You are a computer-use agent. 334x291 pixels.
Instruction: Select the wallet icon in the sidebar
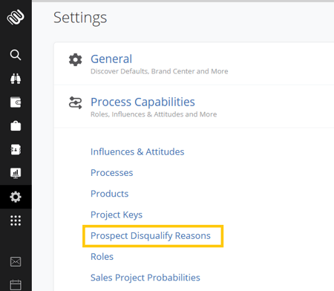click(16, 102)
